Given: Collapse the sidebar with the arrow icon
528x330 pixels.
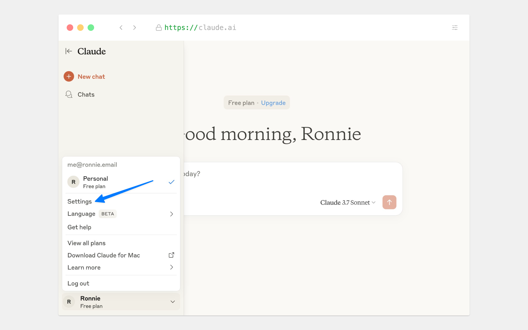Looking at the screenshot, I should [x=68, y=51].
